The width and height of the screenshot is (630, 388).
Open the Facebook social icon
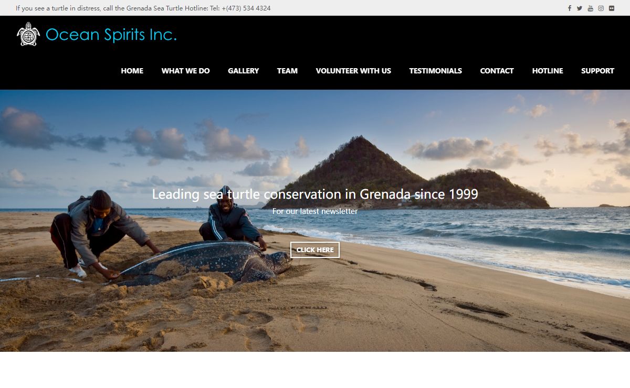coord(569,8)
